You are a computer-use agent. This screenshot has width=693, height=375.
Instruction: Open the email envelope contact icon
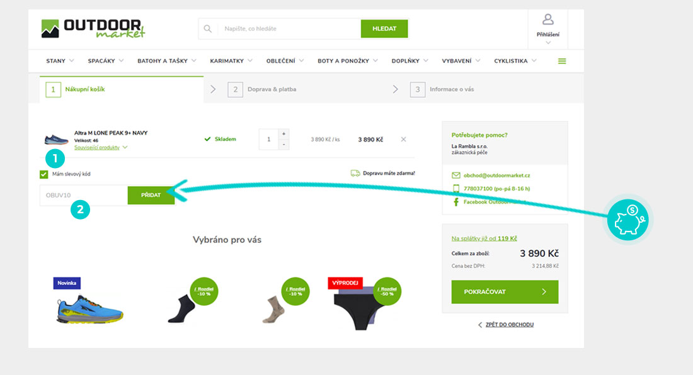point(455,176)
